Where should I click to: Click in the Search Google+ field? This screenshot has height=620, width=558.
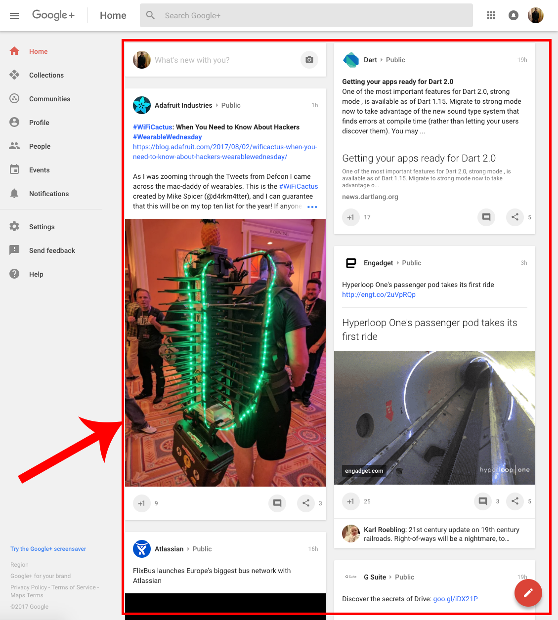[306, 15]
